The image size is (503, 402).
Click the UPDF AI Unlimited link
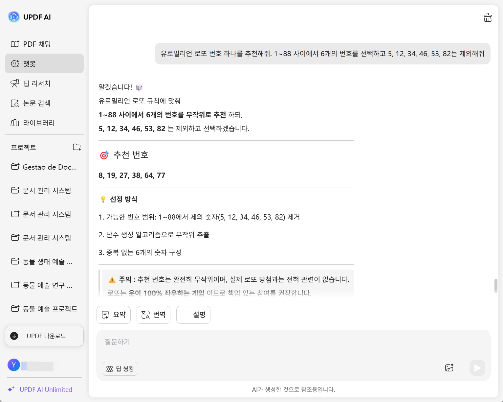point(46,390)
